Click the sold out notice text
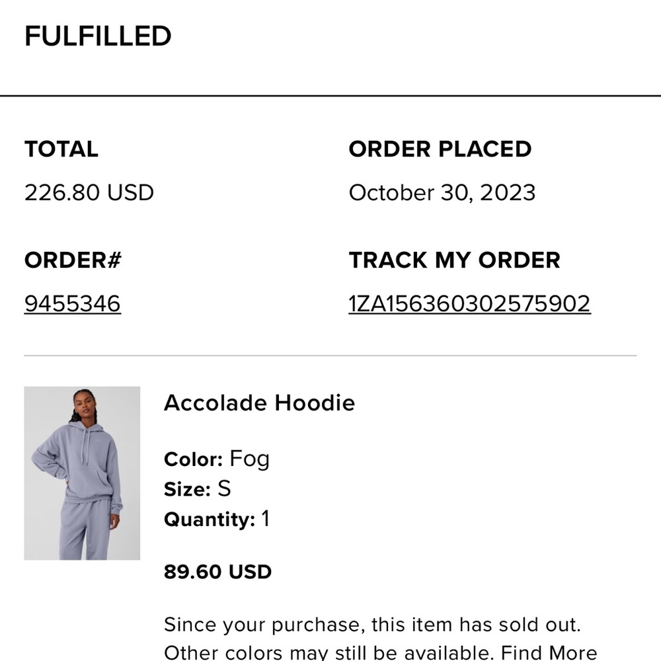The image size is (661, 661). click(x=373, y=624)
